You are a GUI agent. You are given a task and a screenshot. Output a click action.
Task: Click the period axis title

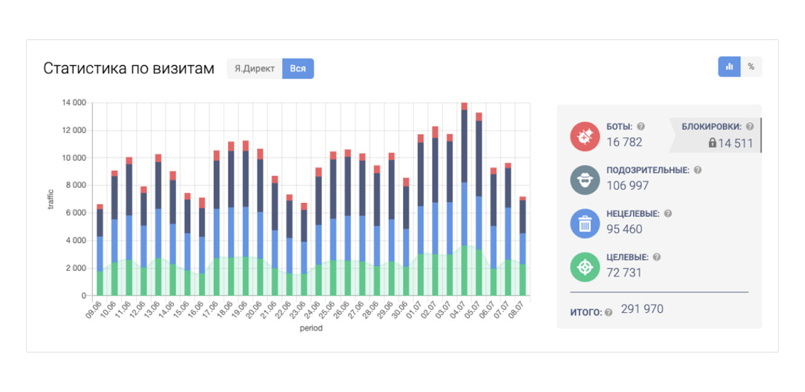[x=311, y=328]
